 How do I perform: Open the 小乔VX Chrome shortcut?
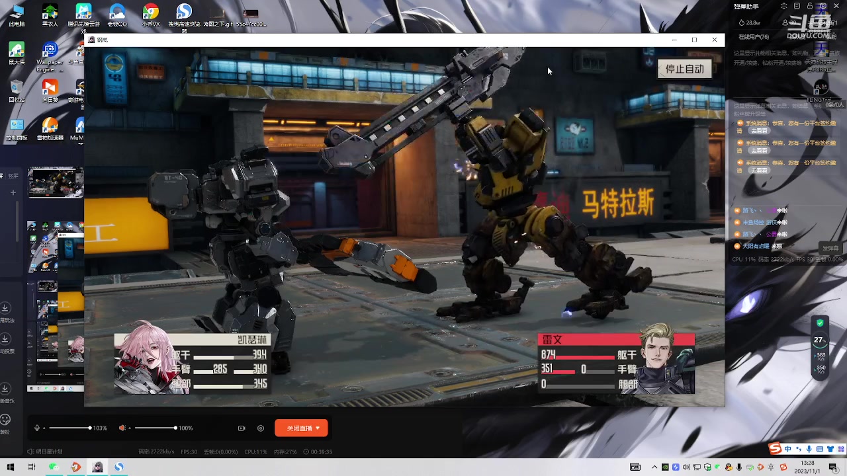click(x=151, y=15)
